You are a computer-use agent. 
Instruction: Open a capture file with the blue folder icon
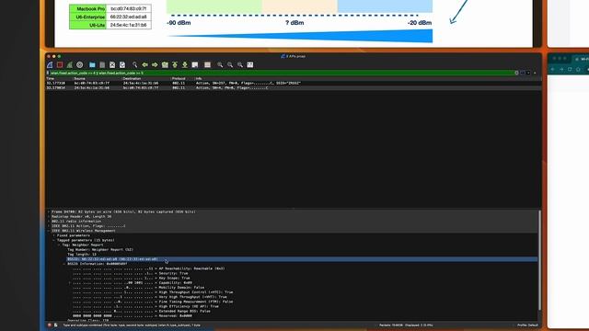coord(92,65)
